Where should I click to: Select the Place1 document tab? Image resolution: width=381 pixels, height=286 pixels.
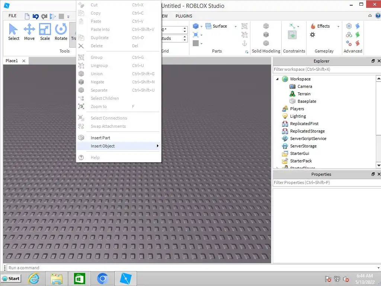pos(12,61)
